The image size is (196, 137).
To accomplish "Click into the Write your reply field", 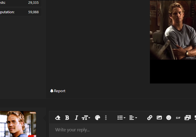I will [x=122, y=130].
